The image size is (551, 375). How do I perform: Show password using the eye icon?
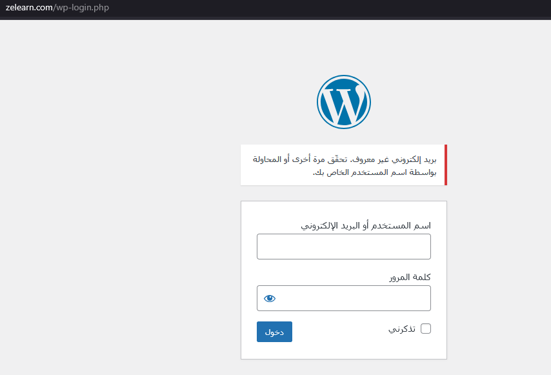tap(270, 298)
